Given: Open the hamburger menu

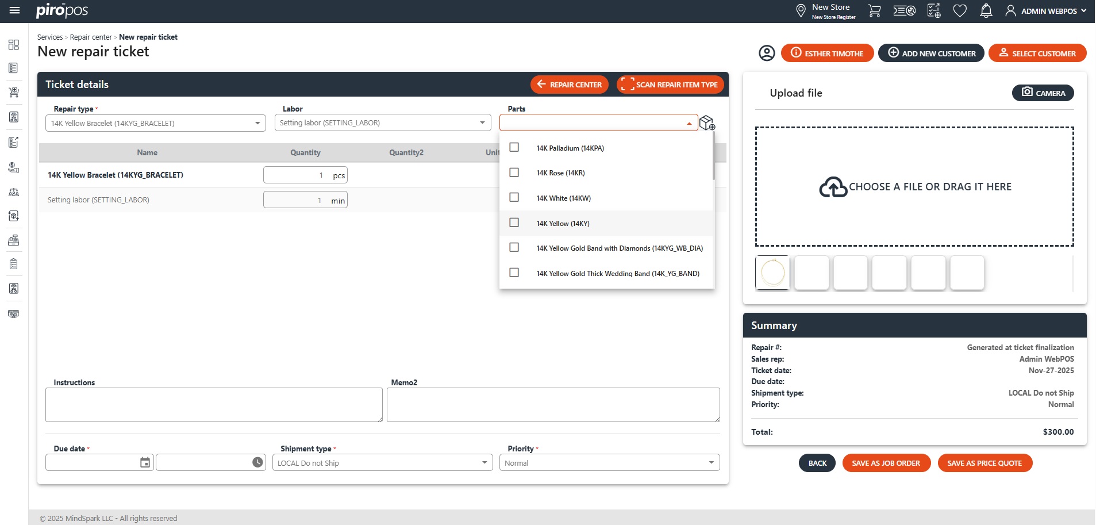Looking at the screenshot, I should click(x=14, y=10).
